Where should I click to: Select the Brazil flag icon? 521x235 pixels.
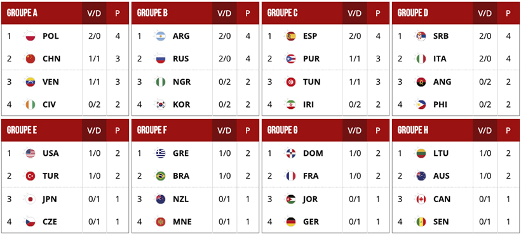pyautogui.click(x=161, y=176)
